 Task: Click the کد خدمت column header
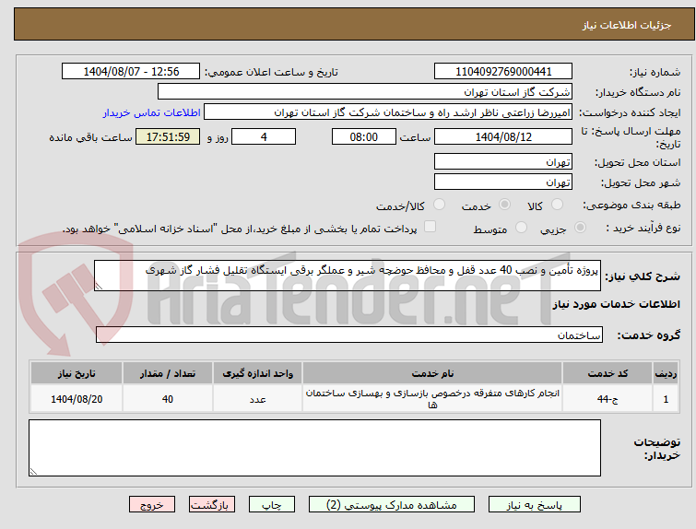pyautogui.click(x=608, y=373)
